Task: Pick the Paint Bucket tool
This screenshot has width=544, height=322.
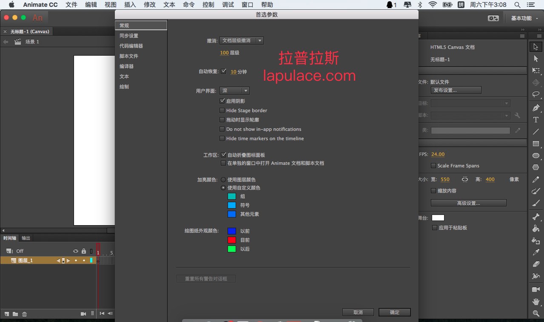Action: (536, 229)
